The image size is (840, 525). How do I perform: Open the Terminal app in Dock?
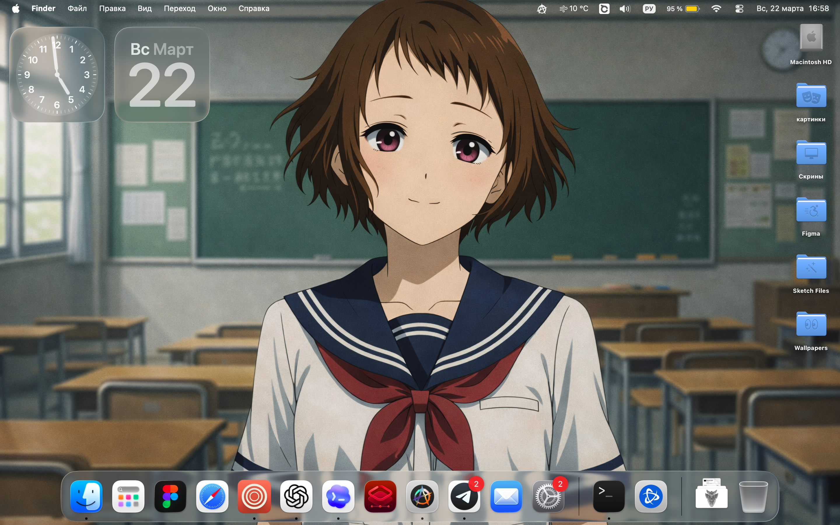point(608,496)
